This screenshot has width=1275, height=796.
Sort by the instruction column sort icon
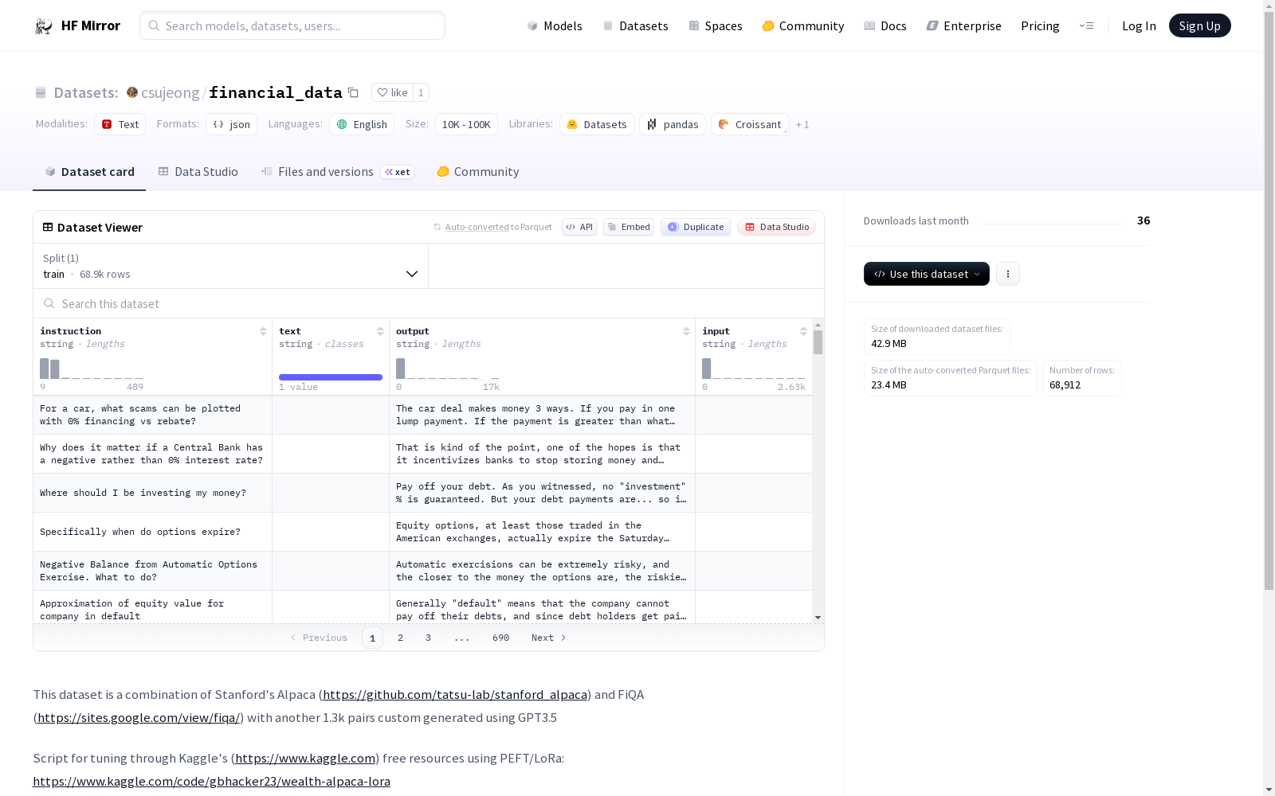tap(263, 331)
